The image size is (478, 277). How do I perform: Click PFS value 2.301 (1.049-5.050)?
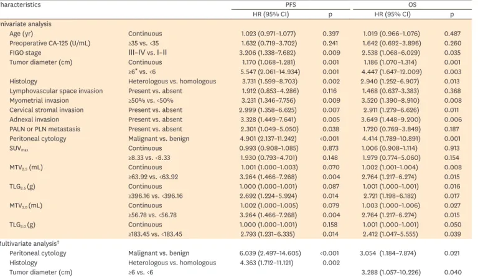269,129
